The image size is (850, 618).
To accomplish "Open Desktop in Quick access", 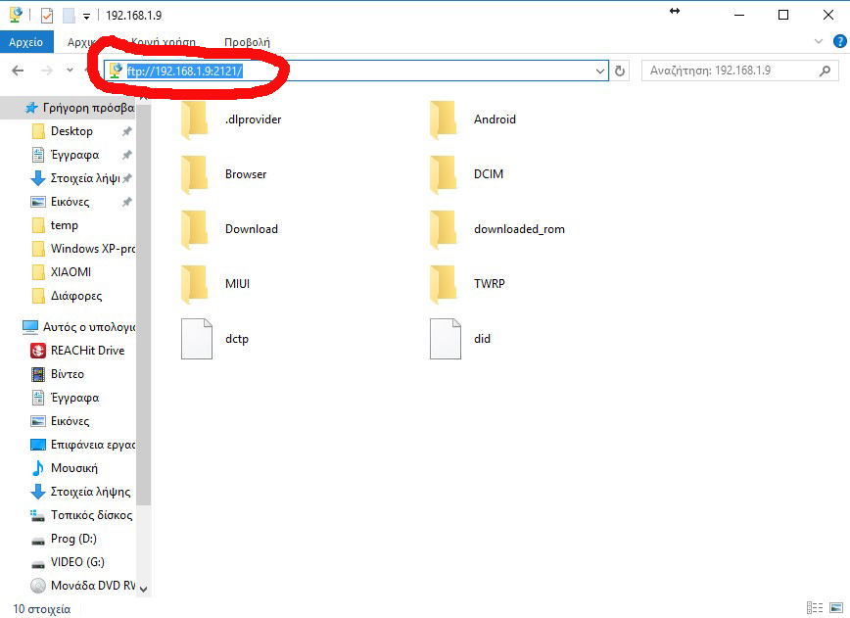I will (x=71, y=131).
